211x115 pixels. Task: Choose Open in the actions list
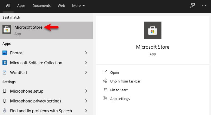[x=115, y=72]
